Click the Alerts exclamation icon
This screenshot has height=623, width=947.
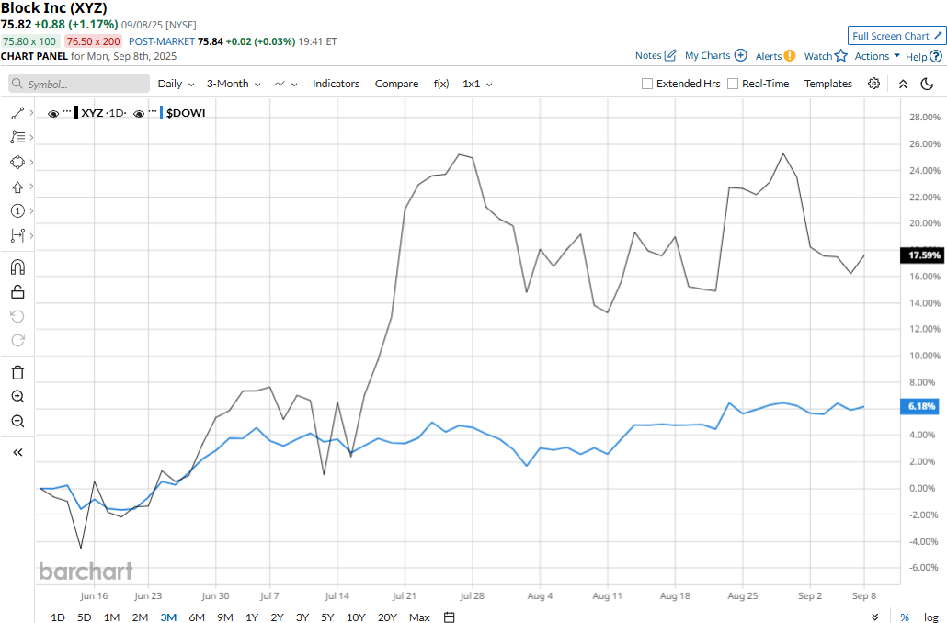[x=790, y=55]
